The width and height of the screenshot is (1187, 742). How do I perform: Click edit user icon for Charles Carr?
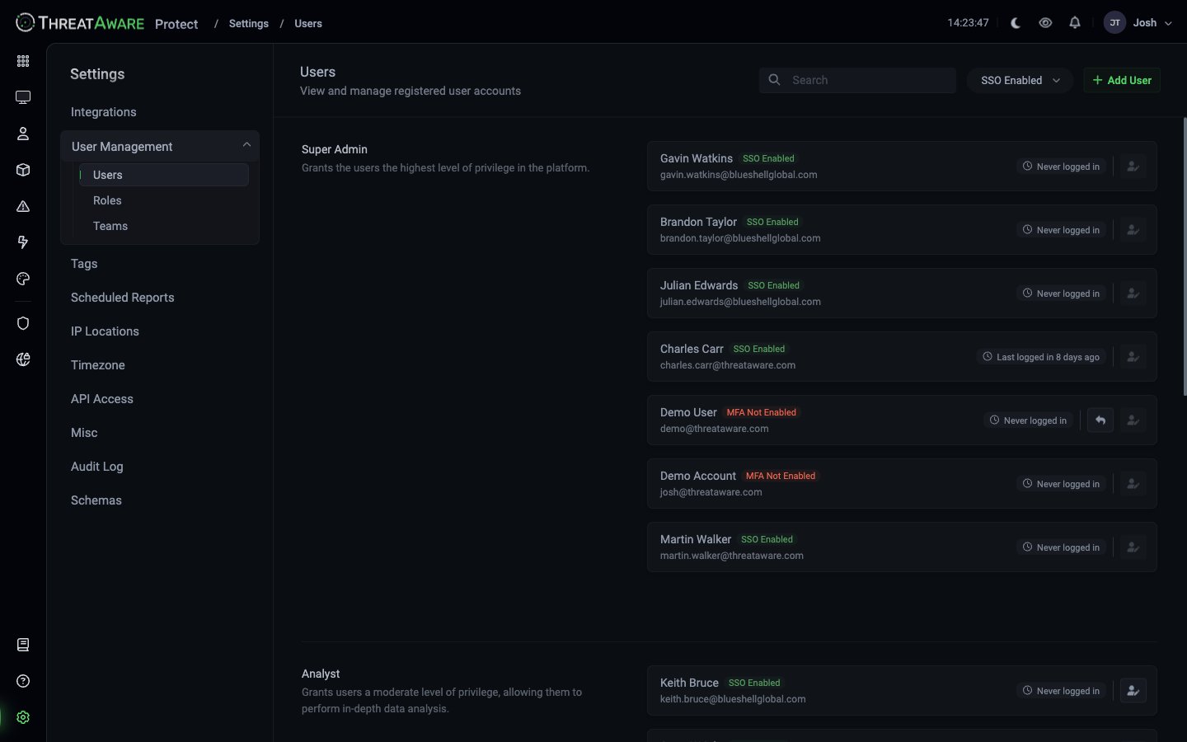click(x=1133, y=357)
